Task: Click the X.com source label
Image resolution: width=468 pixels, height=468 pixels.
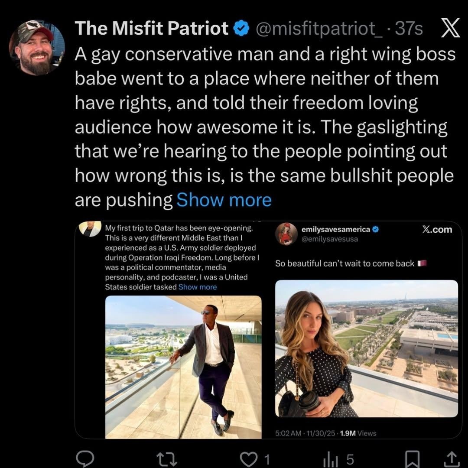Action: [437, 230]
